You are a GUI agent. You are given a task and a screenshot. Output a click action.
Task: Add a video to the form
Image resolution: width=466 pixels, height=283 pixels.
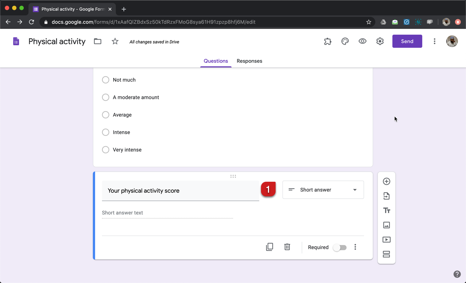pos(386,239)
